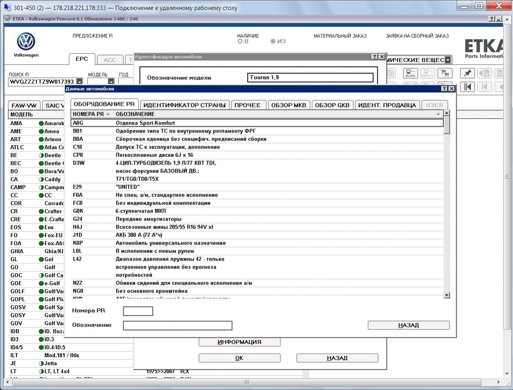The height and width of the screenshot is (390, 513).
Task: Close the Идентификация автомобиля dialog
Action: tap(381, 56)
